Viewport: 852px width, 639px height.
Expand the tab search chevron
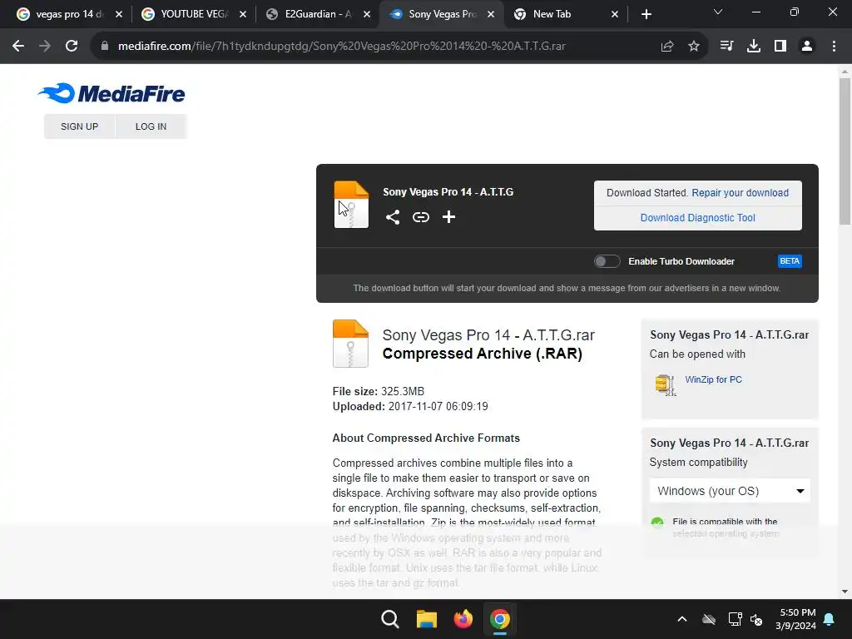[x=718, y=12]
